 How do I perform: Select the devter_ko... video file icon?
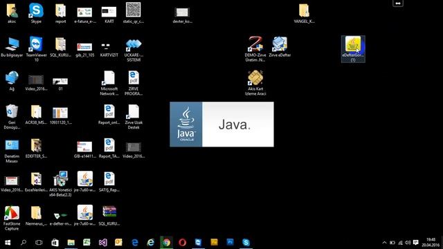pos(182,15)
